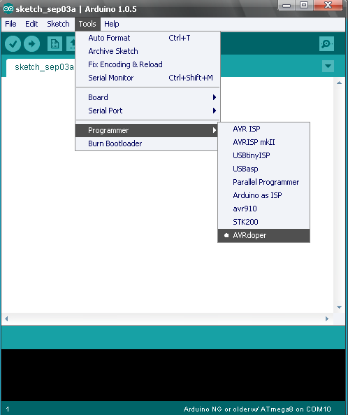The width and height of the screenshot is (348, 415).
Task: Open Serial Monitor from Tools menu
Action: (x=147, y=78)
